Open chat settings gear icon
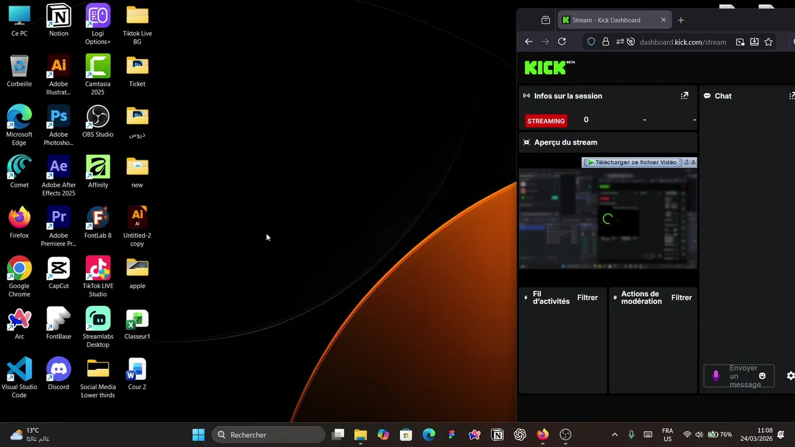The image size is (795, 447). 791,376
